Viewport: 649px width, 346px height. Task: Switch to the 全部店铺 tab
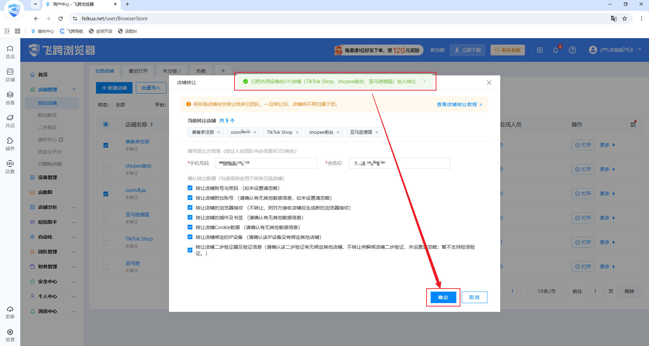104,71
